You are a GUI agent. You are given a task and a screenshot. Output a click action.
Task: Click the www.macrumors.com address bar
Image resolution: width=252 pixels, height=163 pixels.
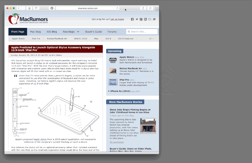click(88, 8)
